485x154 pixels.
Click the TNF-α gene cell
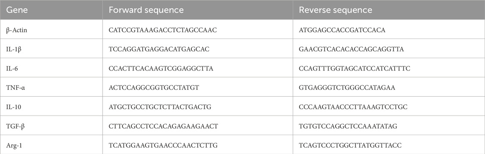tap(16, 88)
